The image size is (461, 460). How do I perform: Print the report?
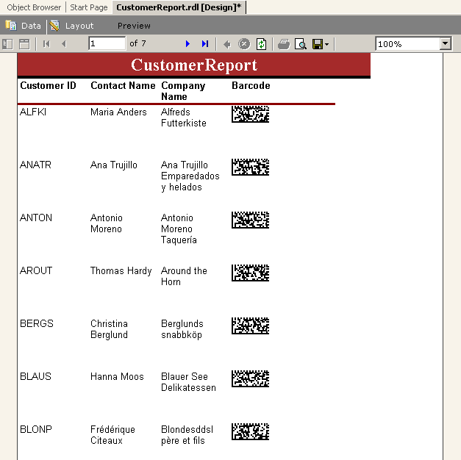pyautogui.click(x=284, y=44)
